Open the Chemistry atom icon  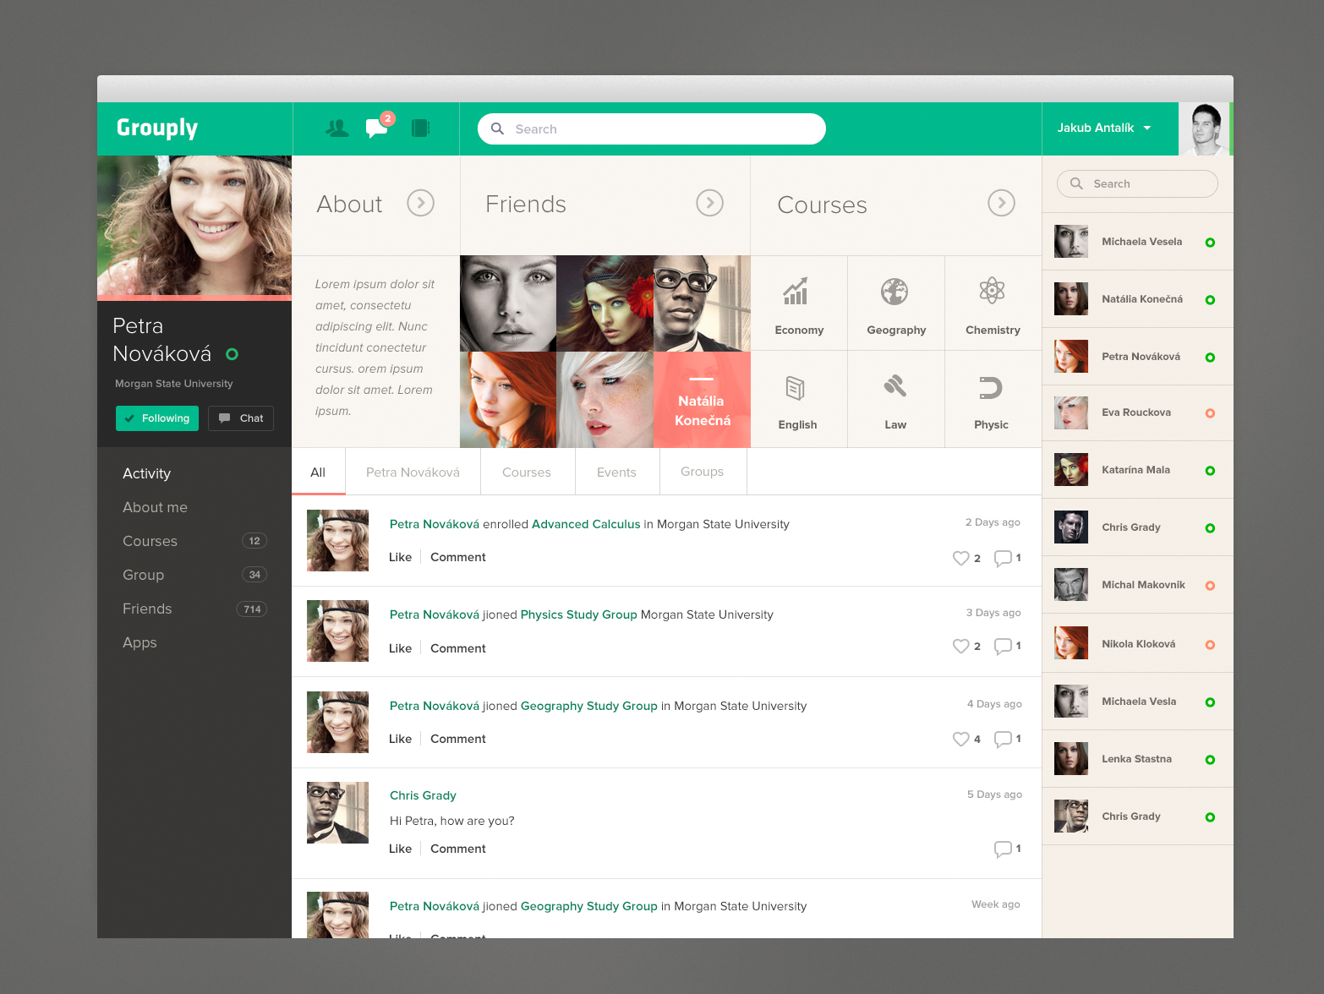click(992, 292)
